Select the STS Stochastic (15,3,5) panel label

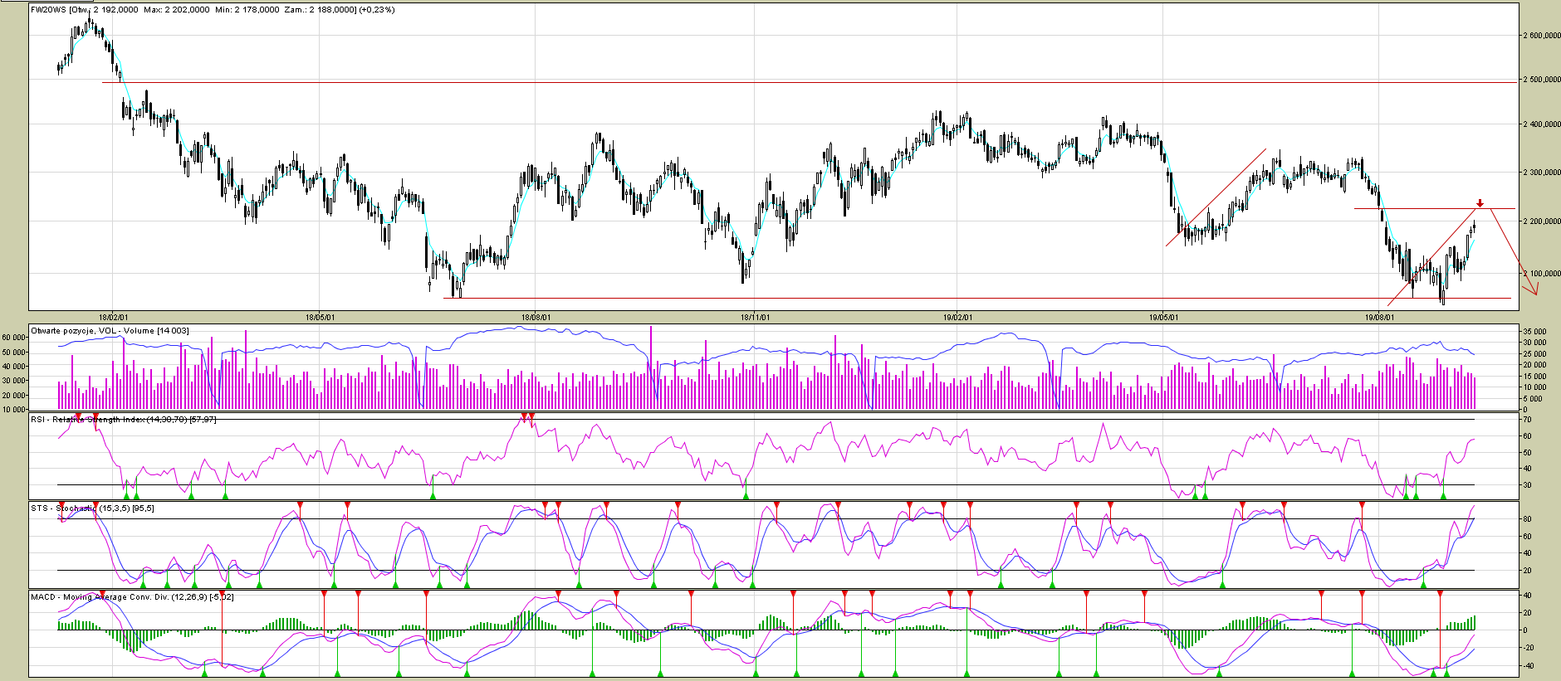coord(92,508)
